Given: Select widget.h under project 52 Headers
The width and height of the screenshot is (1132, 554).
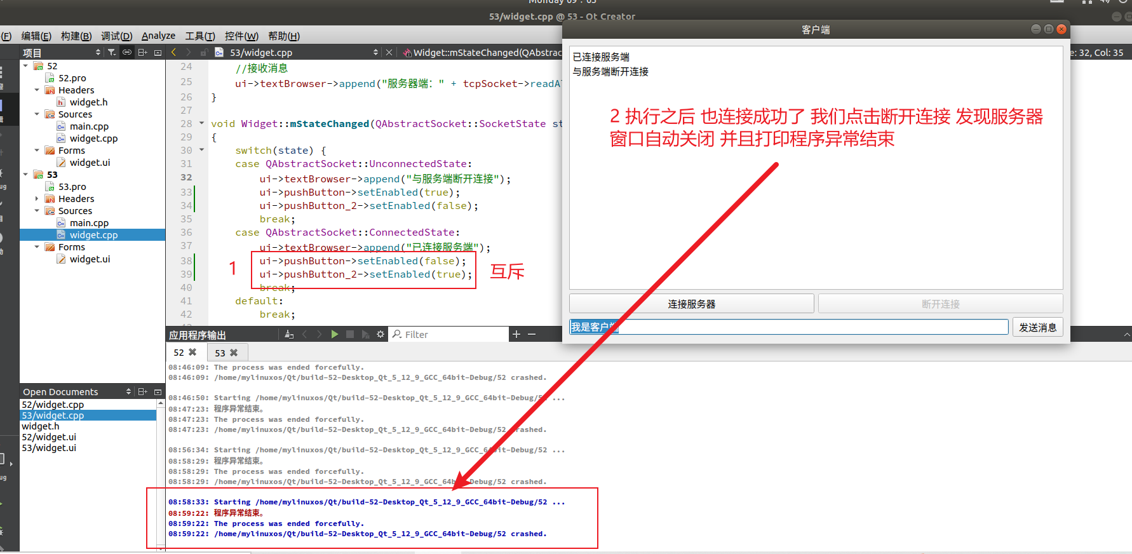Looking at the screenshot, I should [88, 102].
